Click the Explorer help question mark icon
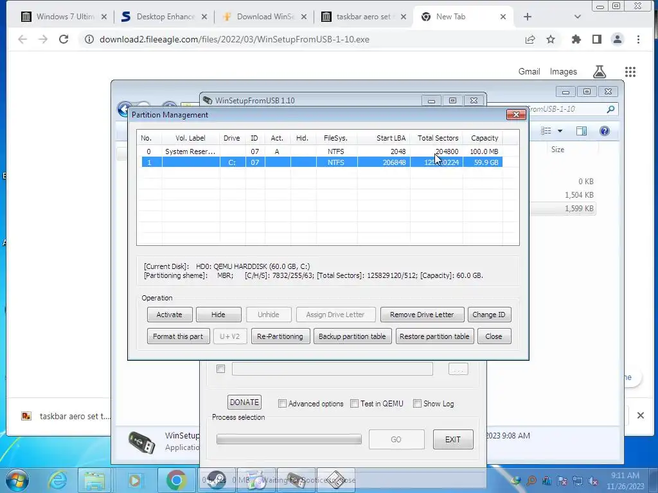 604,131
